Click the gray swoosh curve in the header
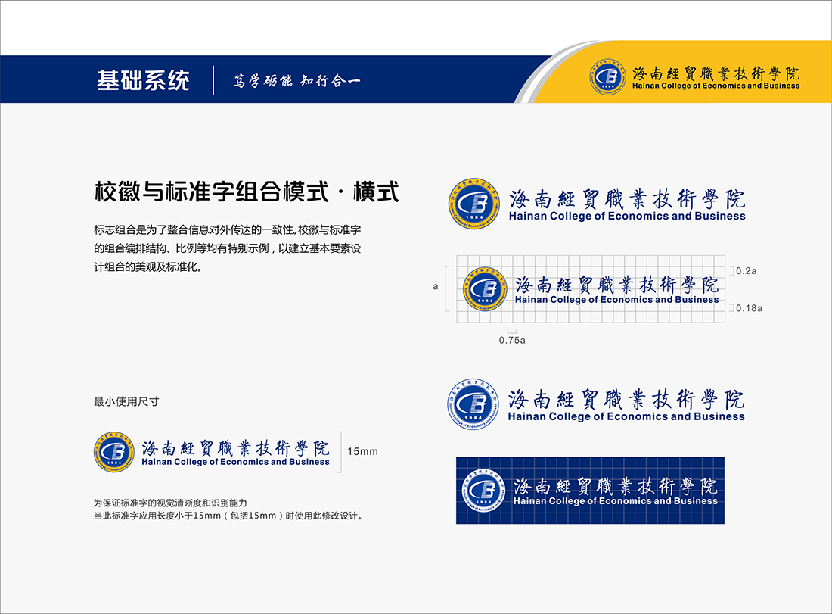The image size is (832, 614). coord(546,71)
